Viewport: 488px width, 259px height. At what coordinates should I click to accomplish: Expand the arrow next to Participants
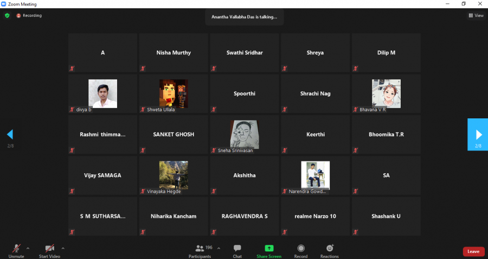click(219, 248)
